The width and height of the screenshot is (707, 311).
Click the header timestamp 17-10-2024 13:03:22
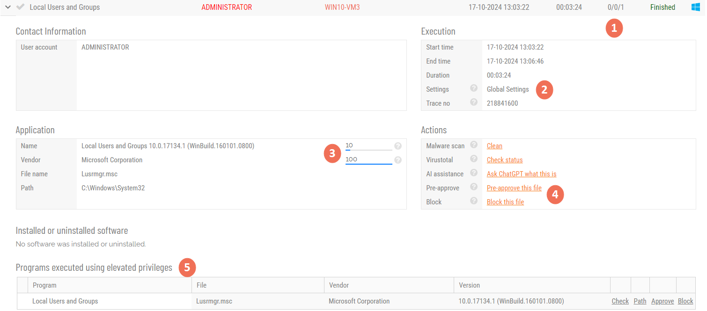point(499,7)
